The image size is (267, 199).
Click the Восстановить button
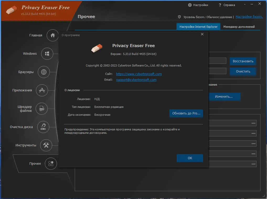pos(243,61)
